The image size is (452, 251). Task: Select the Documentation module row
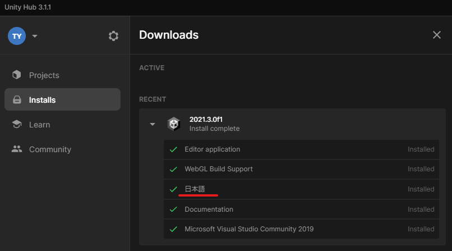coord(209,209)
